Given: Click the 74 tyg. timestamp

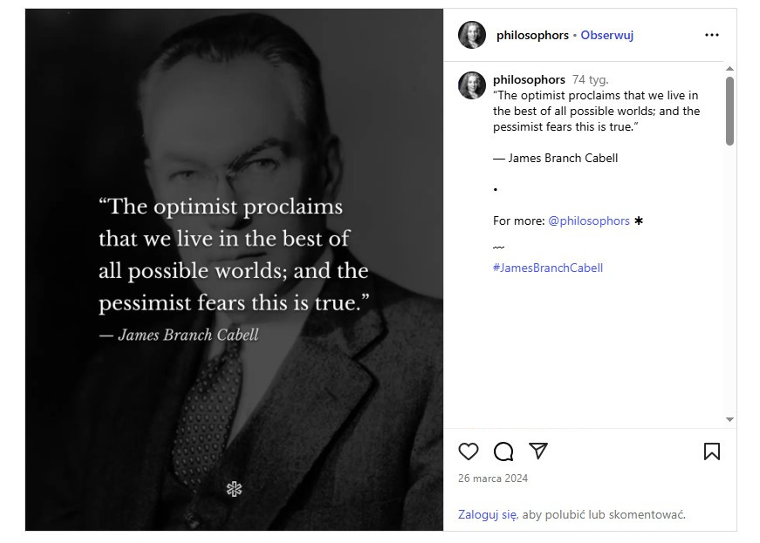Looking at the screenshot, I should click(590, 79).
